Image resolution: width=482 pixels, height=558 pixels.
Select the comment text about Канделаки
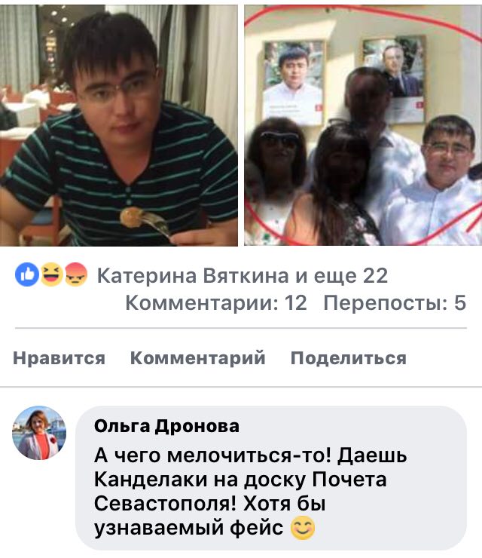[250, 491]
